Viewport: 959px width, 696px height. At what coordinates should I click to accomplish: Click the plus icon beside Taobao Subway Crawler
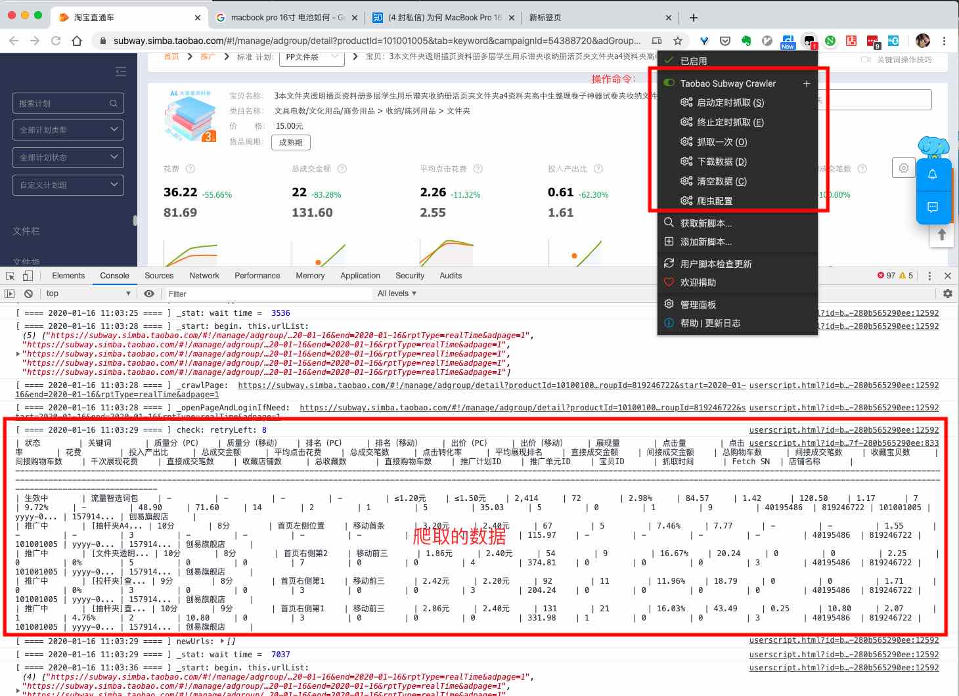click(x=807, y=83)
